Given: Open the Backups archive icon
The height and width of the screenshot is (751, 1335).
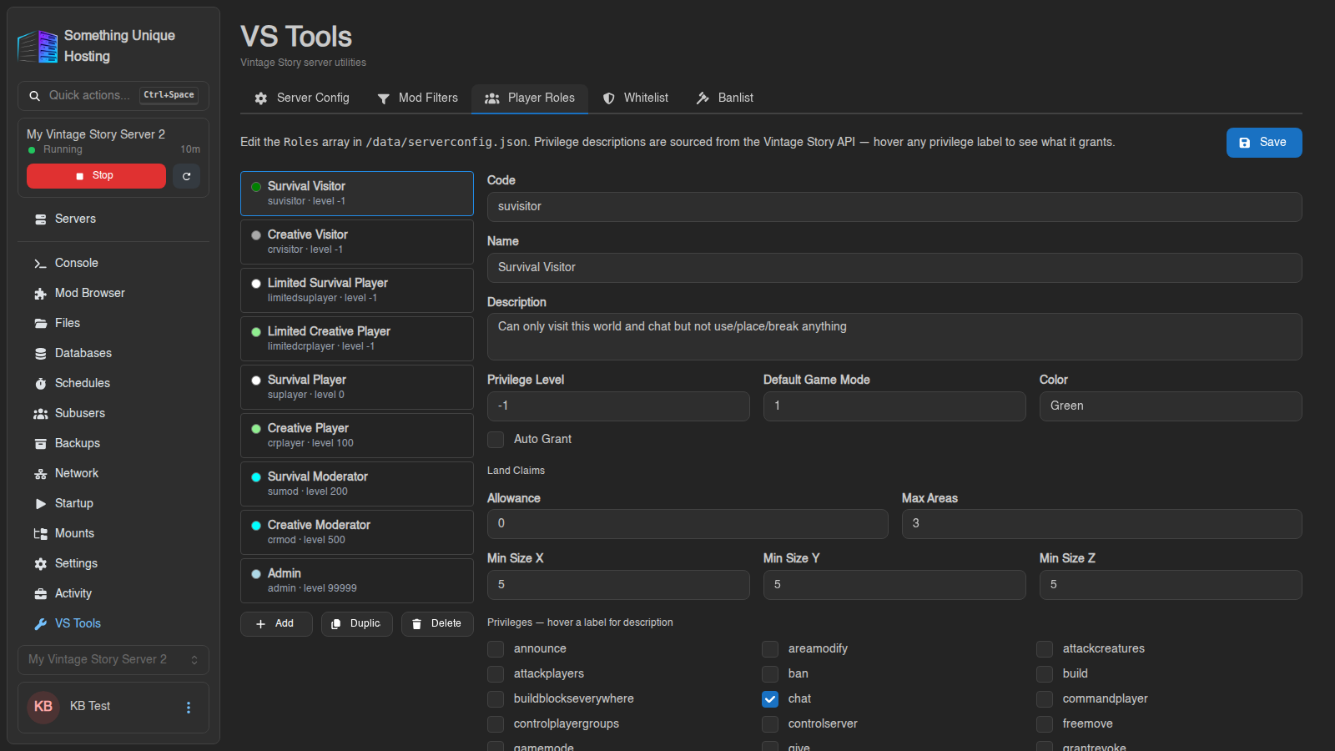Looking at the screenshot, I should click(x=40, y=444).
